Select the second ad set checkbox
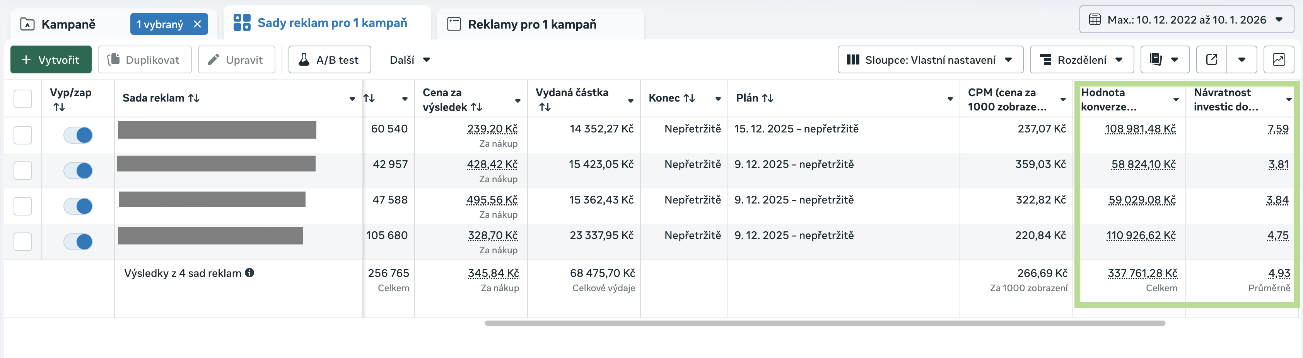The image size is (1303, 358). [23, 171]
